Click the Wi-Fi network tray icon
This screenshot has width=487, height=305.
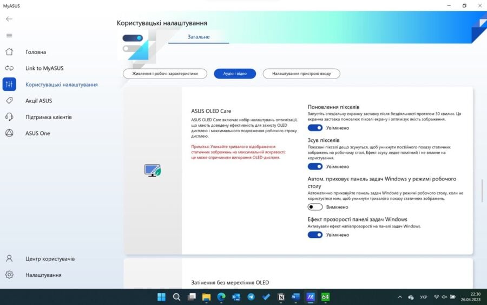(436, 297)
